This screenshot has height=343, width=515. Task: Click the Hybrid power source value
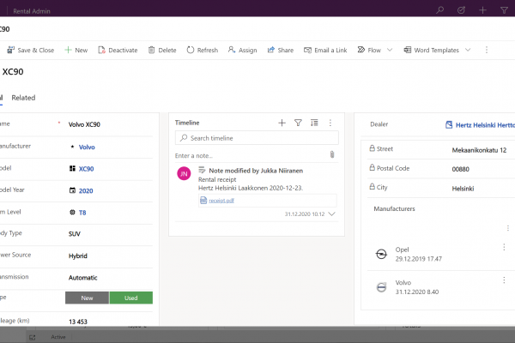[x=78, y=256]
